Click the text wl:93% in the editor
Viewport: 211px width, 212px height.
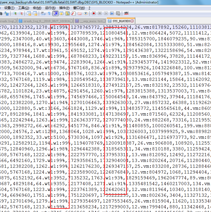click(x=114, y=178)
